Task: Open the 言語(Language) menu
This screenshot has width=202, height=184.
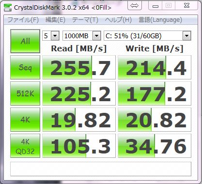Action: point(160,20)
